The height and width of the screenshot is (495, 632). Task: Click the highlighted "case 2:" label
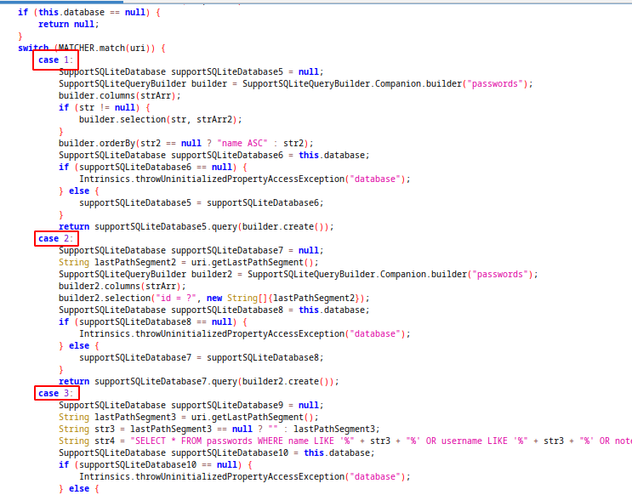point(55,239)
